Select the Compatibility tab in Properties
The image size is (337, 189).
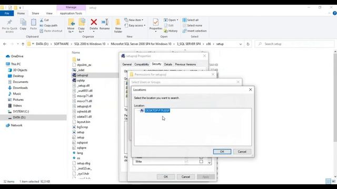click(142, 64)
